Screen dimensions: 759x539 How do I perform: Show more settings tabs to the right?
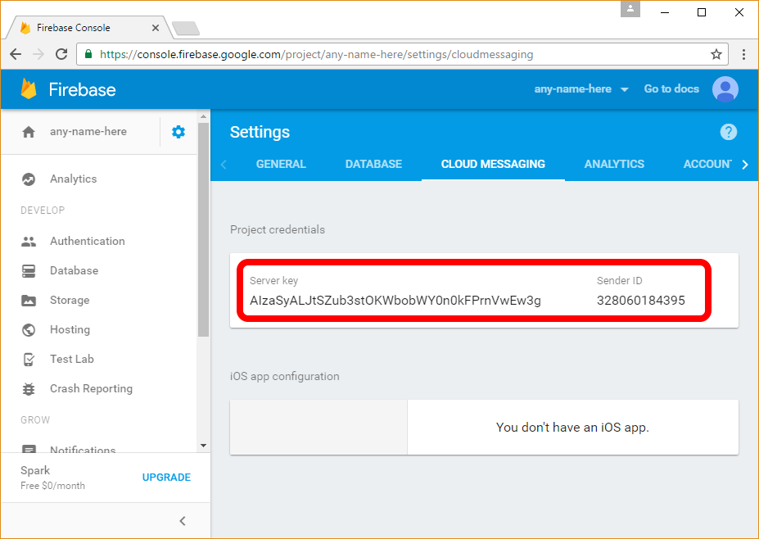(745, 165)
